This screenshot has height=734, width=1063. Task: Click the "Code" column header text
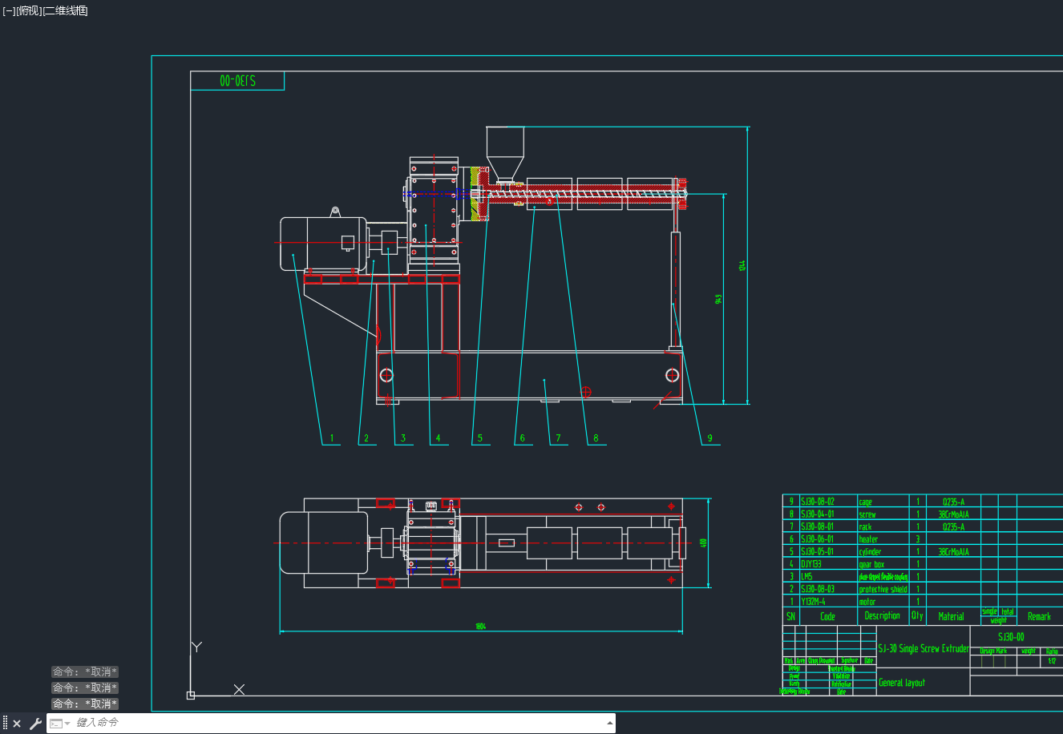click(828, 616)
